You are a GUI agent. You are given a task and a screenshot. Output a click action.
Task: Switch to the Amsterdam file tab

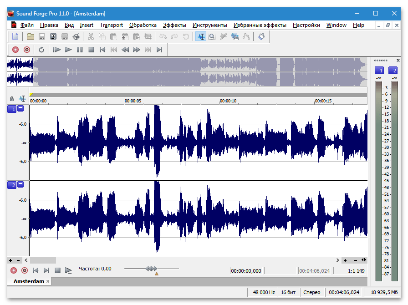click(x=29, y=281)
